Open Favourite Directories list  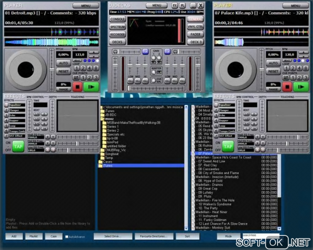(x=154, y=236)
